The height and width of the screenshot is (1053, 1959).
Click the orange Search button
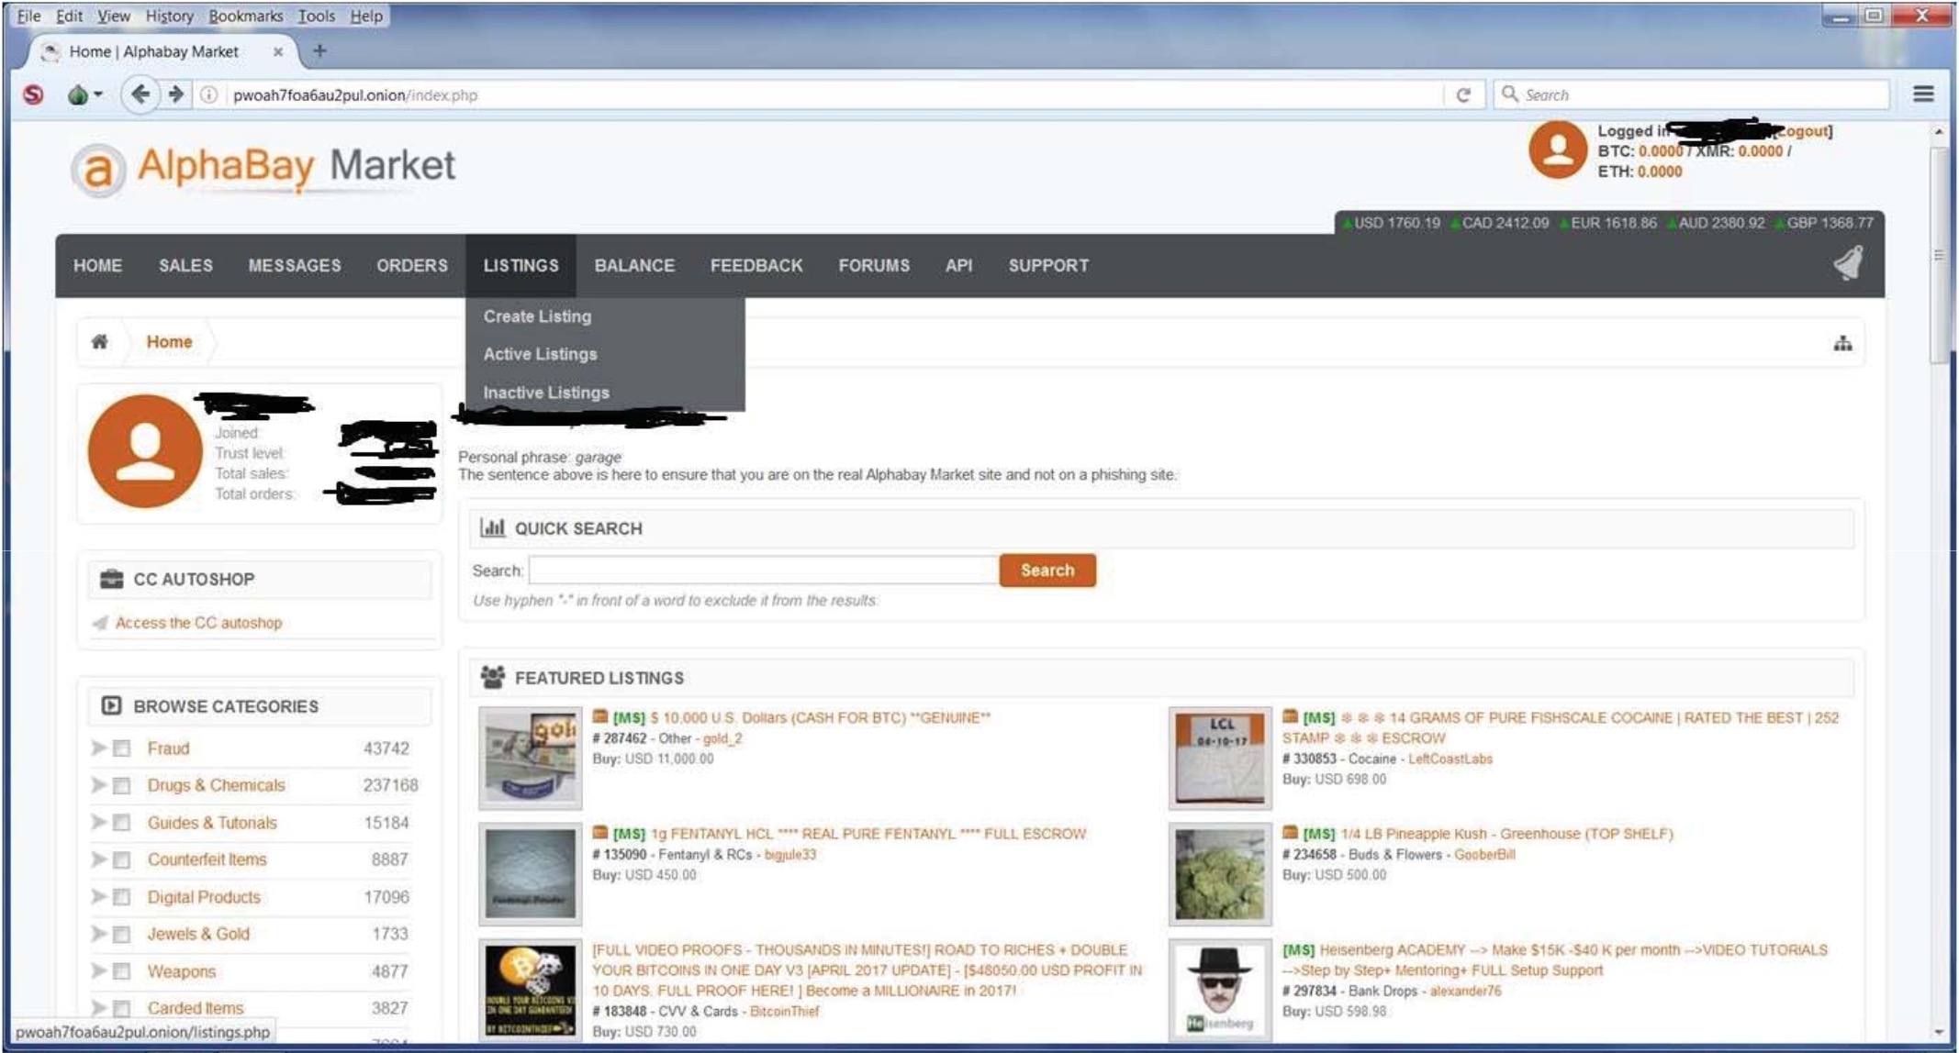point(1047,571)
